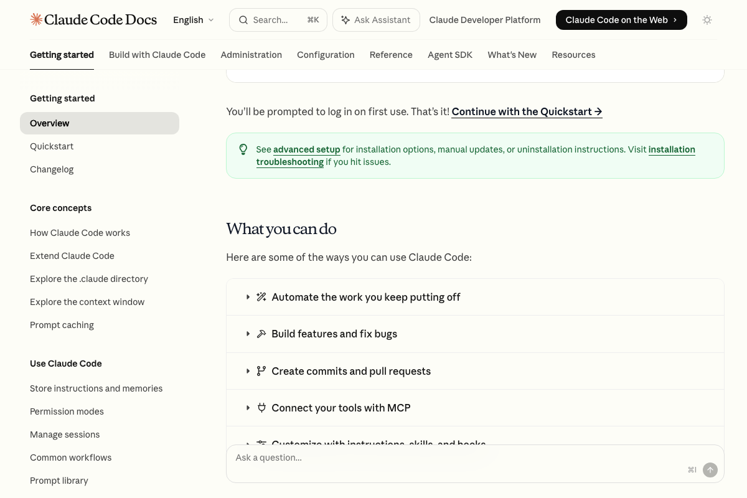
Task: Expand Automate the work you keep putting off
Action: (475, 297)
